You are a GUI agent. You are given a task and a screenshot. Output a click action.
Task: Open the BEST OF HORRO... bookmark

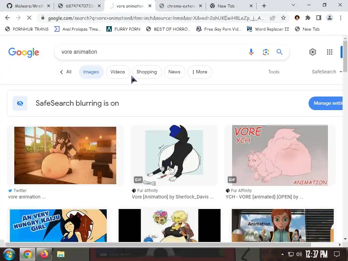pos(168,29)
